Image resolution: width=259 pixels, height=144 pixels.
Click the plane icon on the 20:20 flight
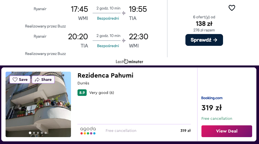pyautogui.click(x=124, y=41)
